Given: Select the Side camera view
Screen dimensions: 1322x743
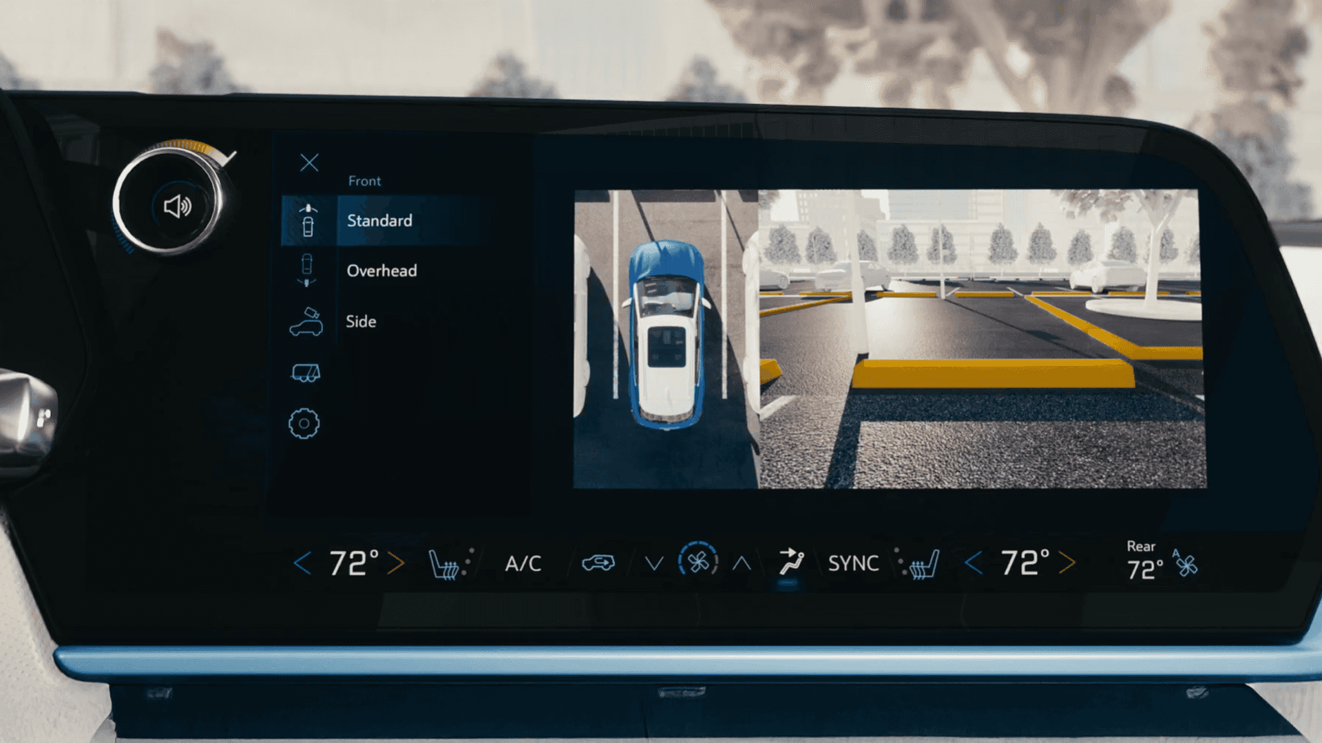Looking at the screenshot, I should (361, 321).
